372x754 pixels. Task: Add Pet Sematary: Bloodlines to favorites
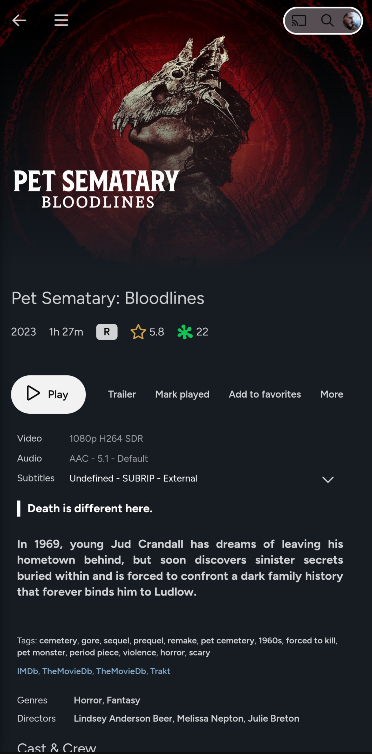[264, 394]
